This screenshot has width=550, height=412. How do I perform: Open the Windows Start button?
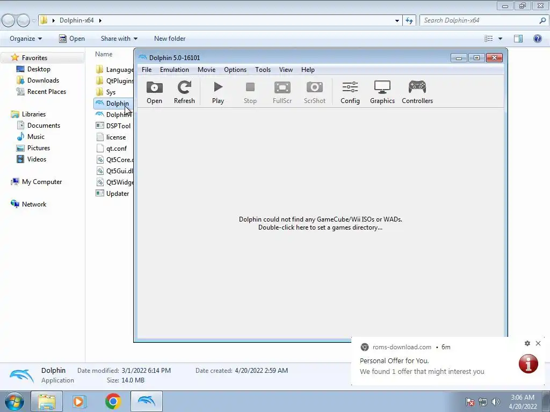click(15, 401)
